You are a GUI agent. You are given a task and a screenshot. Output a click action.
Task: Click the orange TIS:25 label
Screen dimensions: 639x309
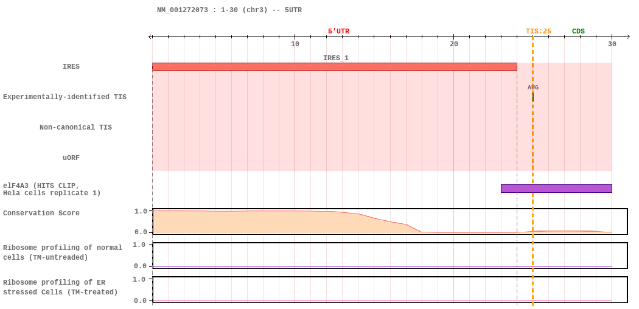(x=538, y=32)
